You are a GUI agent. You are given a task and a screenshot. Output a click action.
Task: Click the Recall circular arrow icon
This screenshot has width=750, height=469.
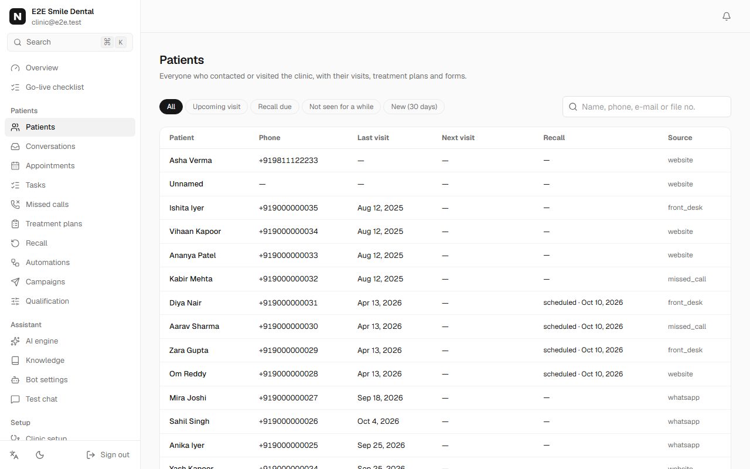click(x=15, y=243)
